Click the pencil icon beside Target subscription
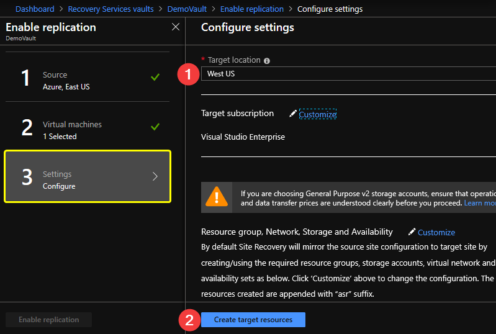496x334 pixels. pos(293,114)
